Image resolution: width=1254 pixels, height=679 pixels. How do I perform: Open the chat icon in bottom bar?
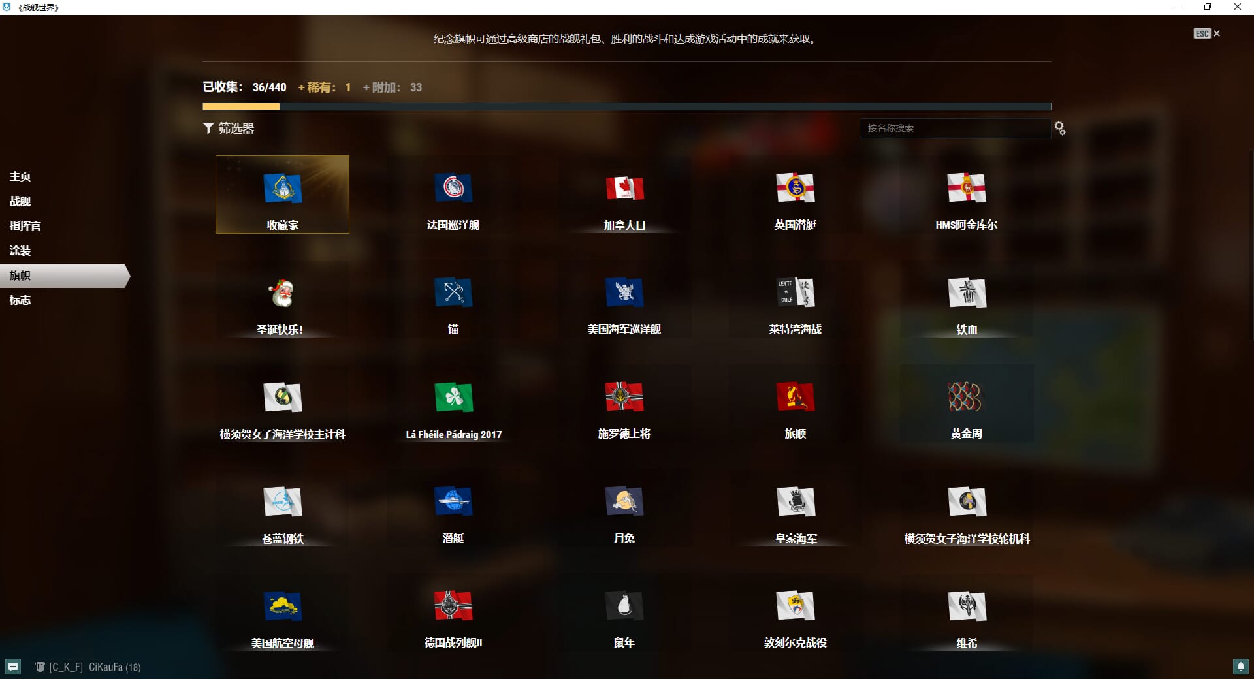13,667
